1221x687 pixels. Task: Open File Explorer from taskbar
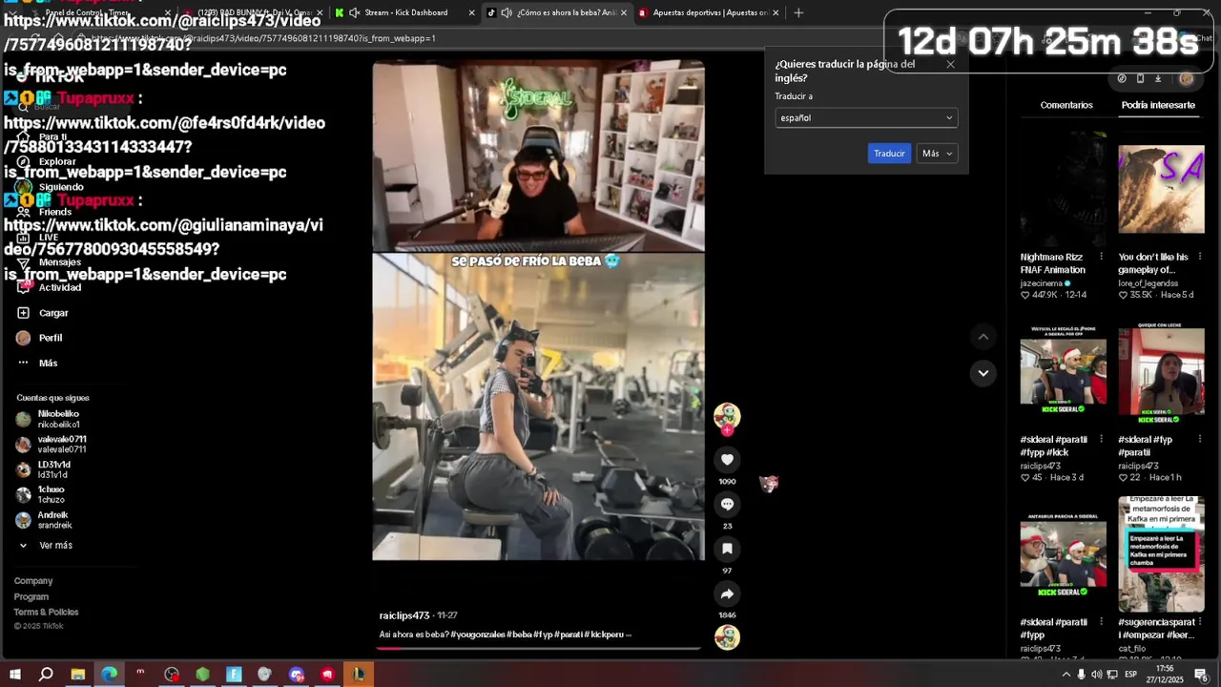pos(77,675)
